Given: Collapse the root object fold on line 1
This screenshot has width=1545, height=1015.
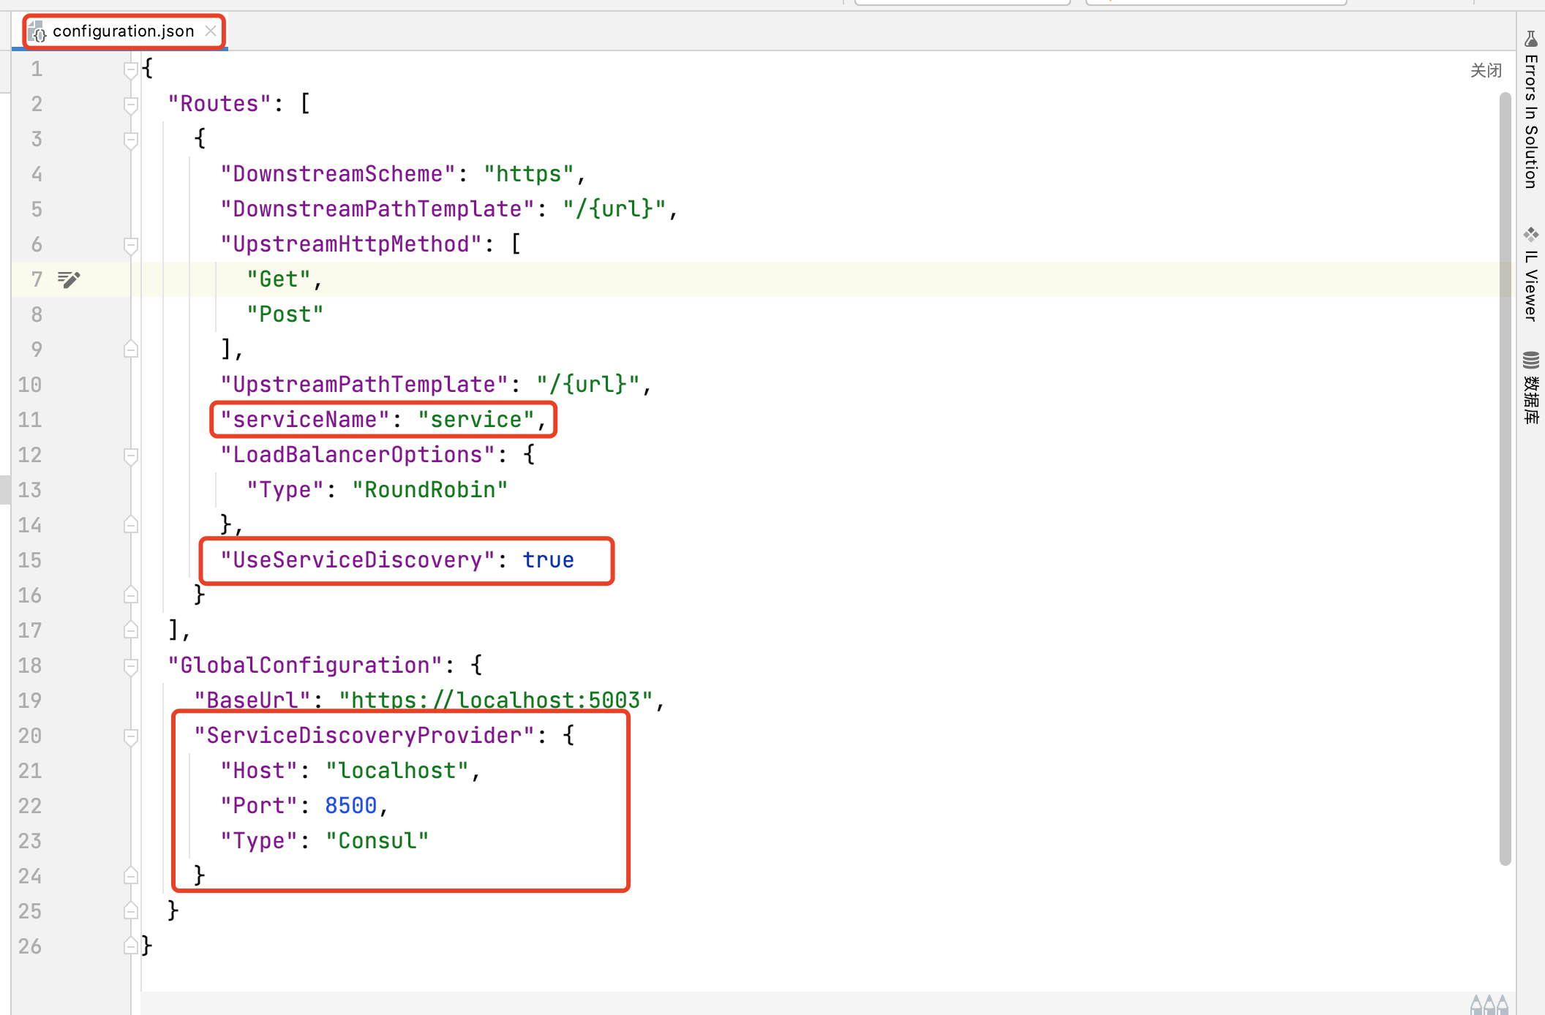Looking at the screenshot, I should tap(131, 70).
